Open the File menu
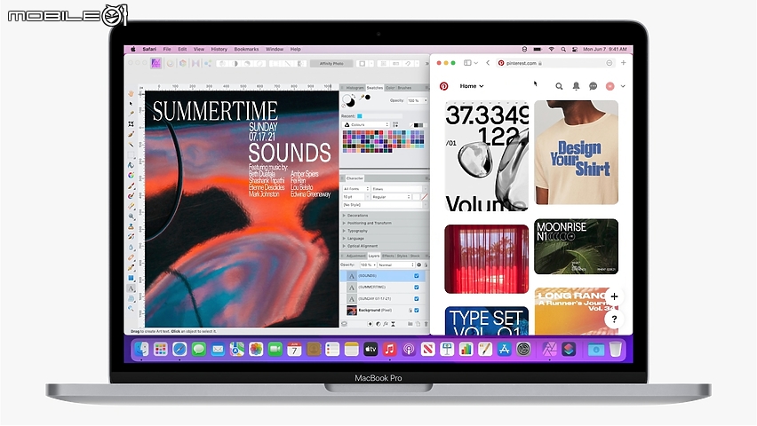The width and height of the screenshot is (757, 426). click(166, 49)
